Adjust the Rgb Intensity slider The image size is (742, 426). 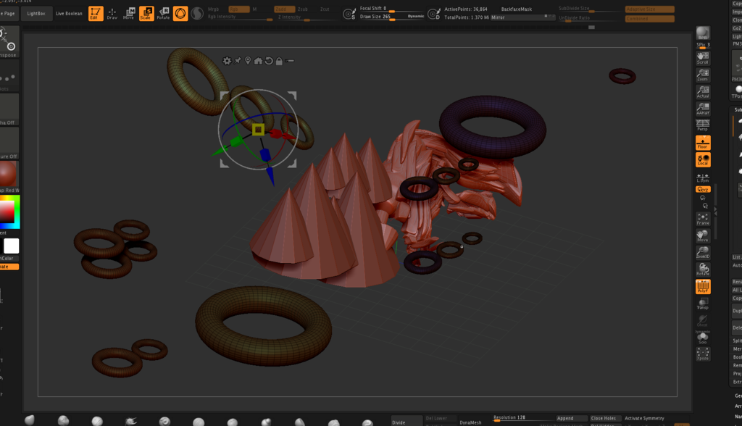click(x=239, y=17)
